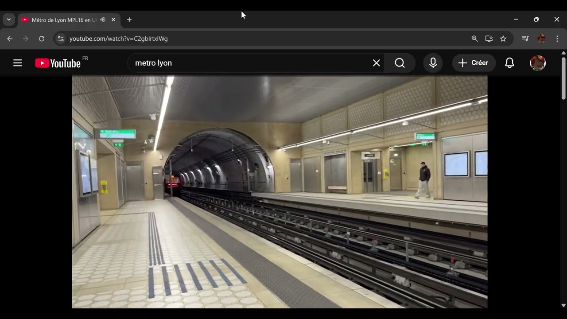Open the media control icon in toolbar
Viewport: 567px width, 319px height.
pos(525,39)
